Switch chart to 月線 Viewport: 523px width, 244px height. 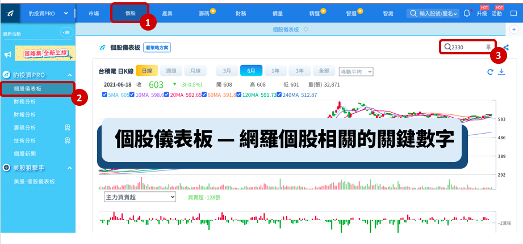[x=195, y=71]
